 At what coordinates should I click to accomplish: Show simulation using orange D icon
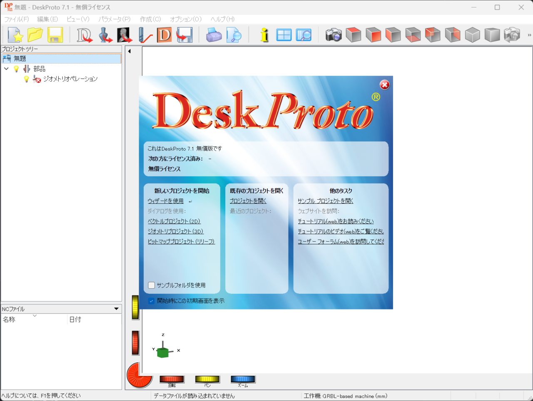(x=164, y=35)
